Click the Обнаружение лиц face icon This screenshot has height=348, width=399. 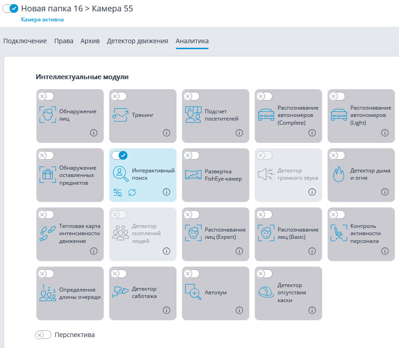(x=47, y=115)
